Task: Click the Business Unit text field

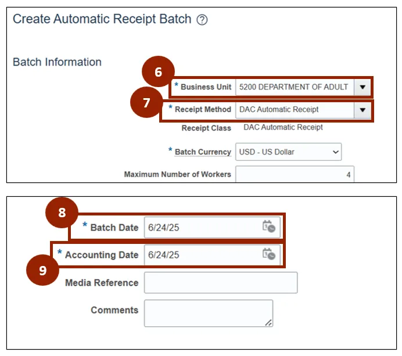Action: tap(294, 87)
